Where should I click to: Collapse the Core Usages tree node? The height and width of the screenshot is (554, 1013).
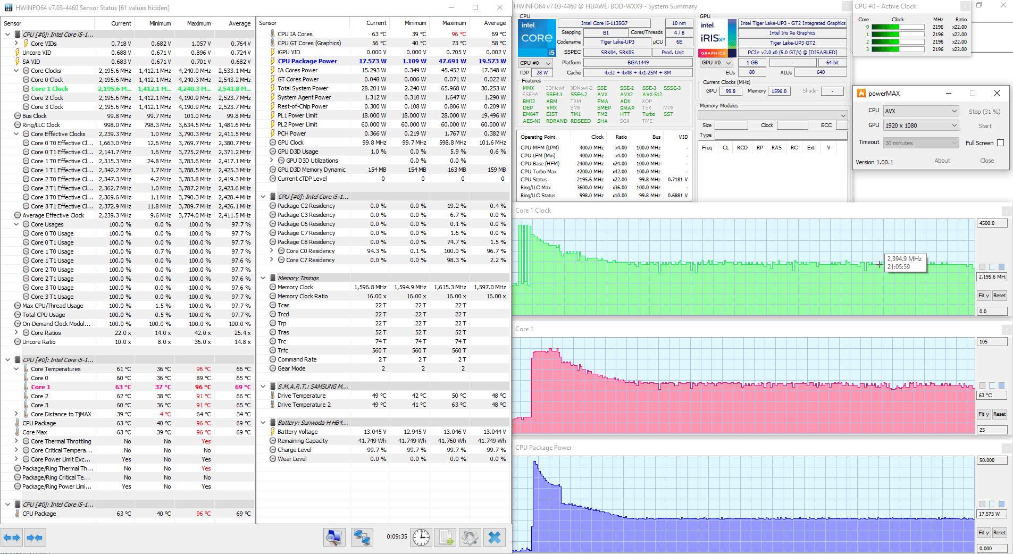[16, 224]
